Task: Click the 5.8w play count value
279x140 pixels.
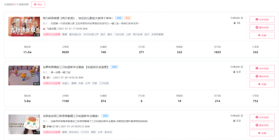Action: (27, 101)
